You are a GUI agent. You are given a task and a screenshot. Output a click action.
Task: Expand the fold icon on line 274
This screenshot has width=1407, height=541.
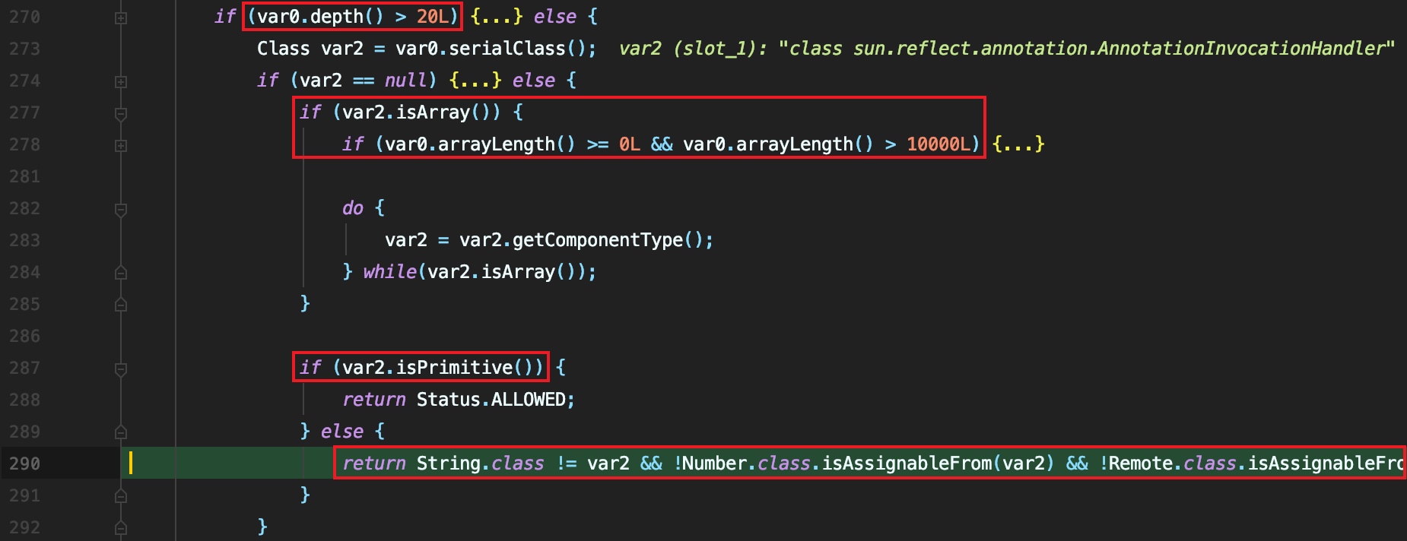point(120,81)
